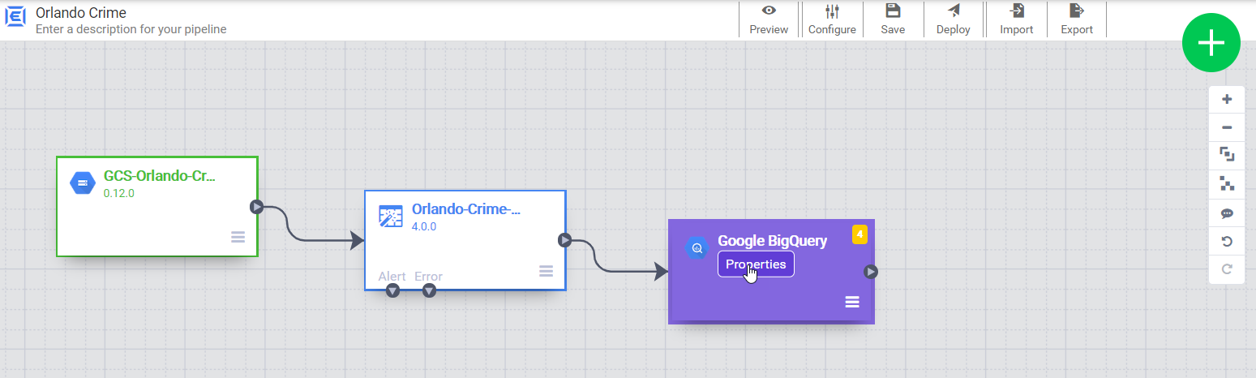Save the pipeline

(x=893, y=19)
